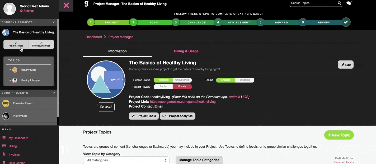Go to step 5 Reward circle

click(x=260, y=22)
